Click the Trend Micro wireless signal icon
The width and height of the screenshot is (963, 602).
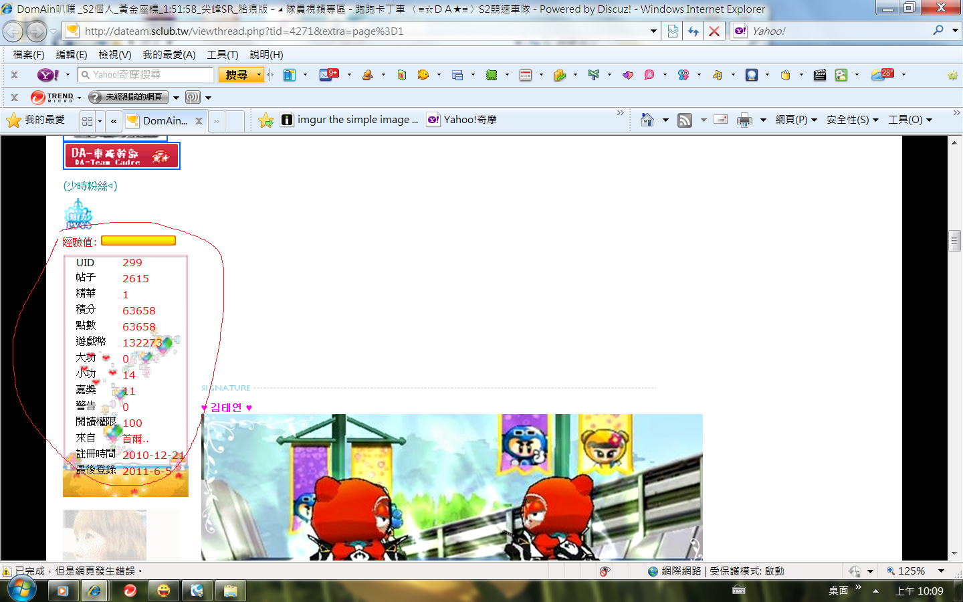coord(193,97)
